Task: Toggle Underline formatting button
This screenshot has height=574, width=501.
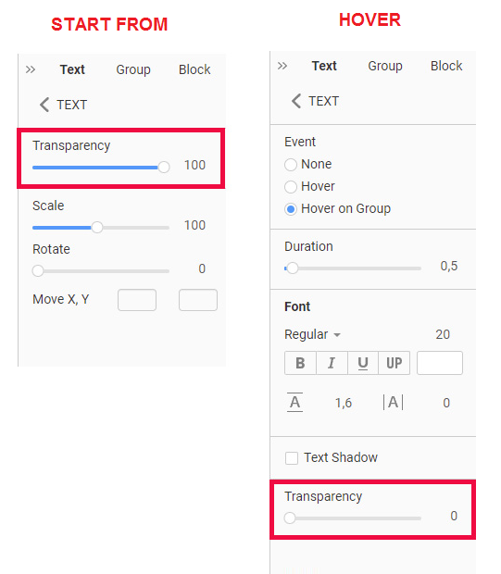Action: pyautogui.click(x=363, y=363)
